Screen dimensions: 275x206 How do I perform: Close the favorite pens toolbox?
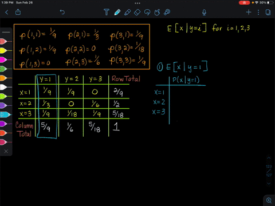click(x=6, y=151)
